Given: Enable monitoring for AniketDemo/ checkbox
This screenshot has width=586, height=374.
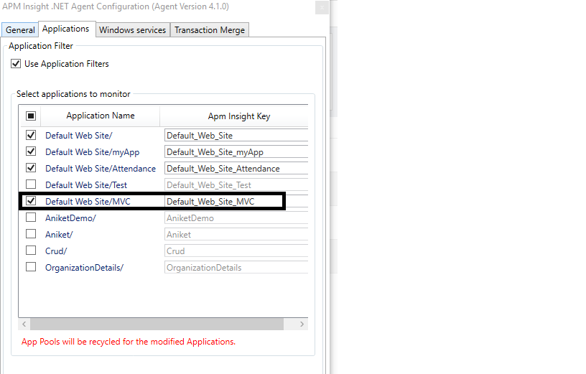Looking at the screenshot, I should [x=31, y=218].
